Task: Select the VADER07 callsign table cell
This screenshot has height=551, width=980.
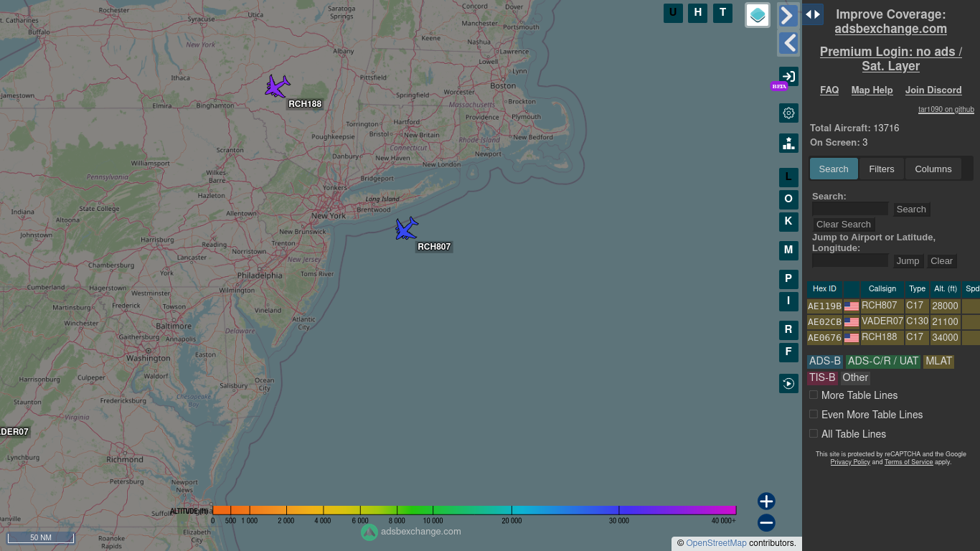Action: (882, 321)
